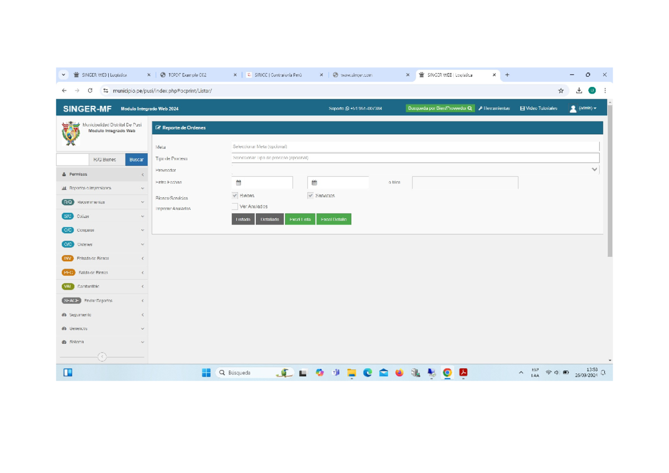669x473 pixels.
Task: Open the Herramientas top menu
Action: [495, 109]
